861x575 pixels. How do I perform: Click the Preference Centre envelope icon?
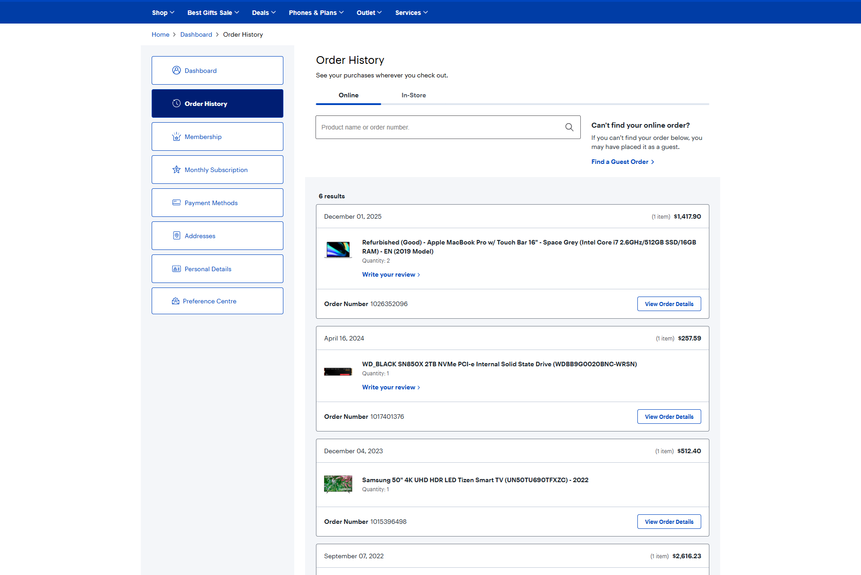[x=176, y=301]
